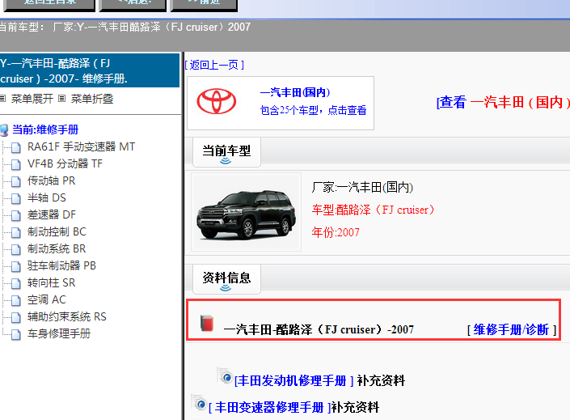Click the 当前:维修手册 root node icon

click(x=3, y=130)
